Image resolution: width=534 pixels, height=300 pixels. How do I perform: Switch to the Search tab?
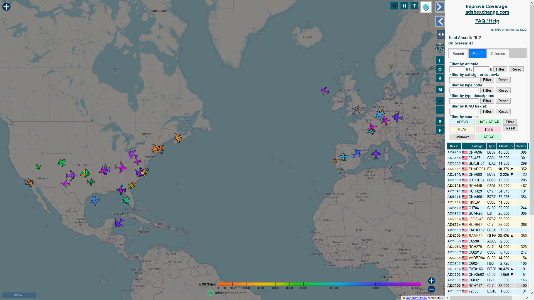458,54
